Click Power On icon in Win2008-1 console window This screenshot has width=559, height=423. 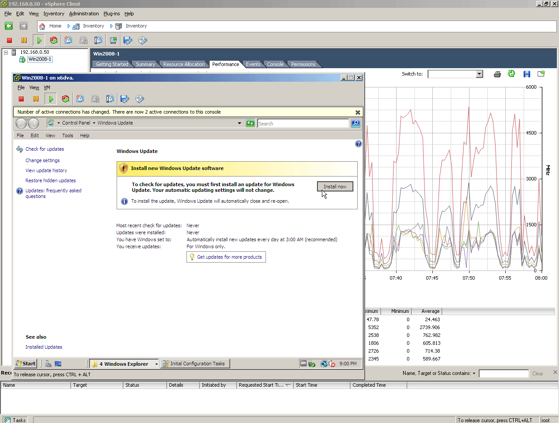point(51,99)
